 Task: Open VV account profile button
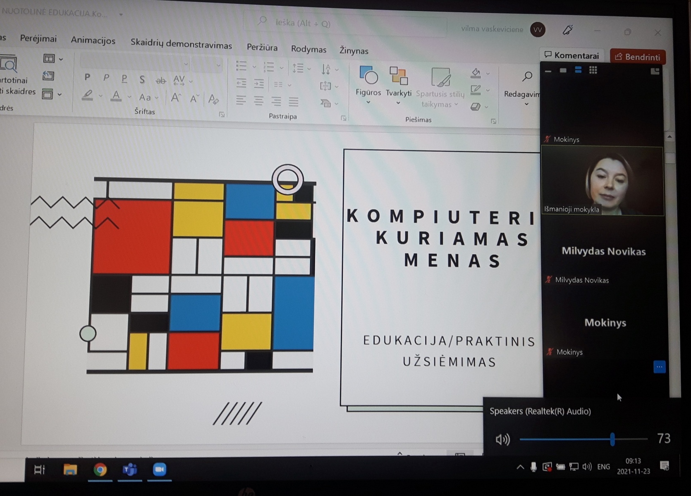point(538,30)
